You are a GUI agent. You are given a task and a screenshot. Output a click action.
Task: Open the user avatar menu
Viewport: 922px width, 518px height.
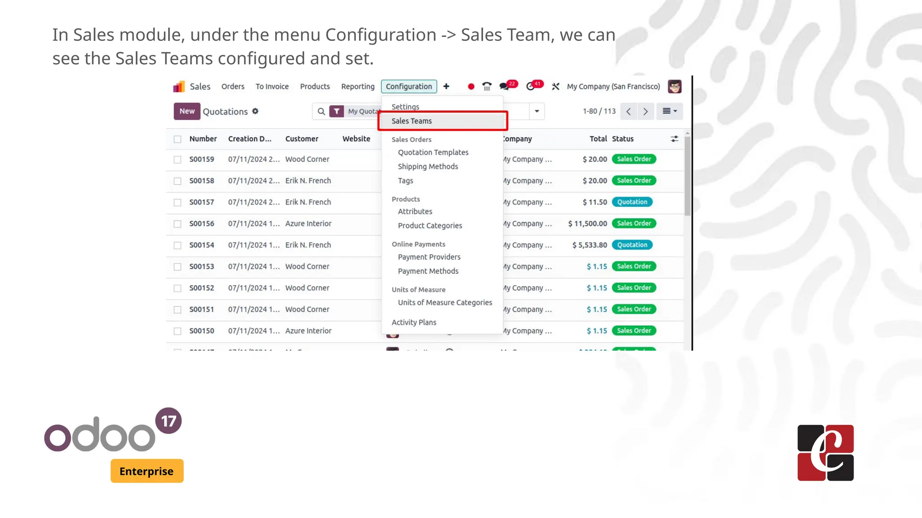coord(674,86)
